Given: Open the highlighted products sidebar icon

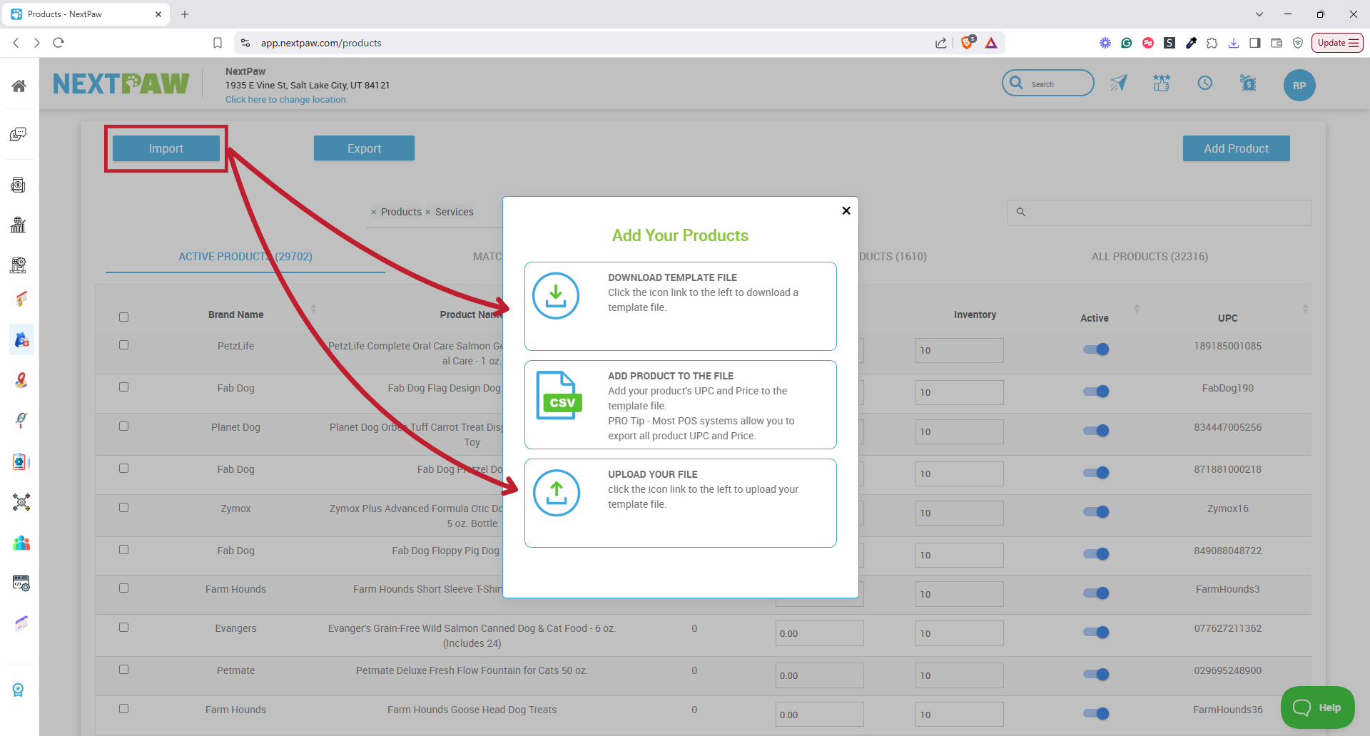Looking at the screenshot, I should 21,339.
